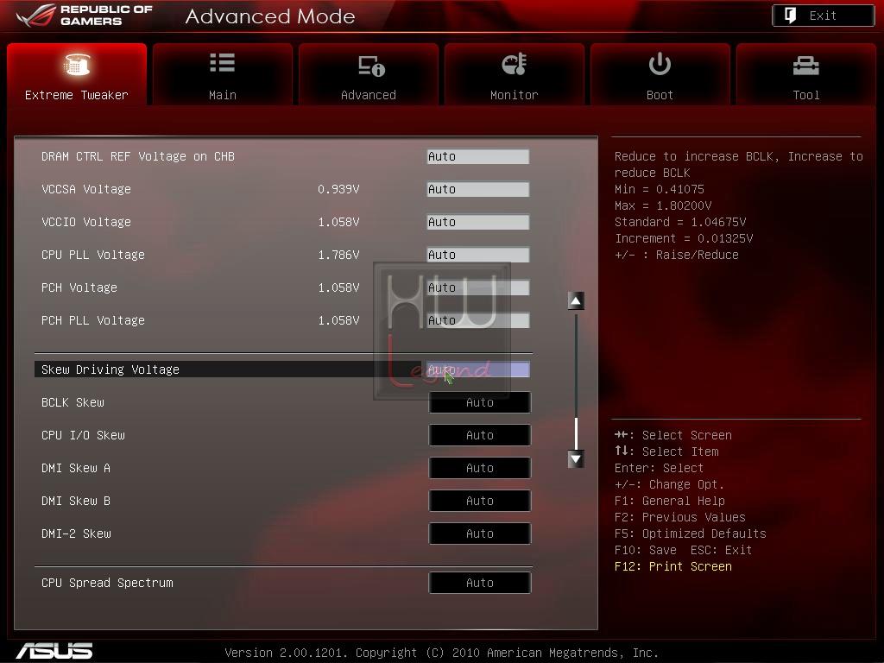Click the F5: Optimized Defaults hint

pyautogui.click(x=691, y=534)
